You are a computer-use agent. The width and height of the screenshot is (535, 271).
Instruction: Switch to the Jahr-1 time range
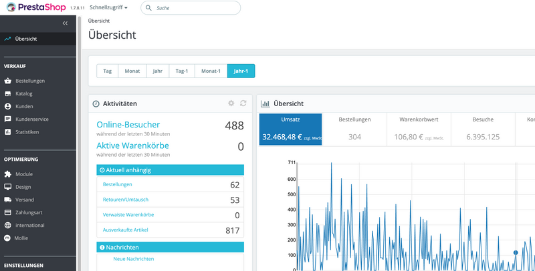pos(241,71)
